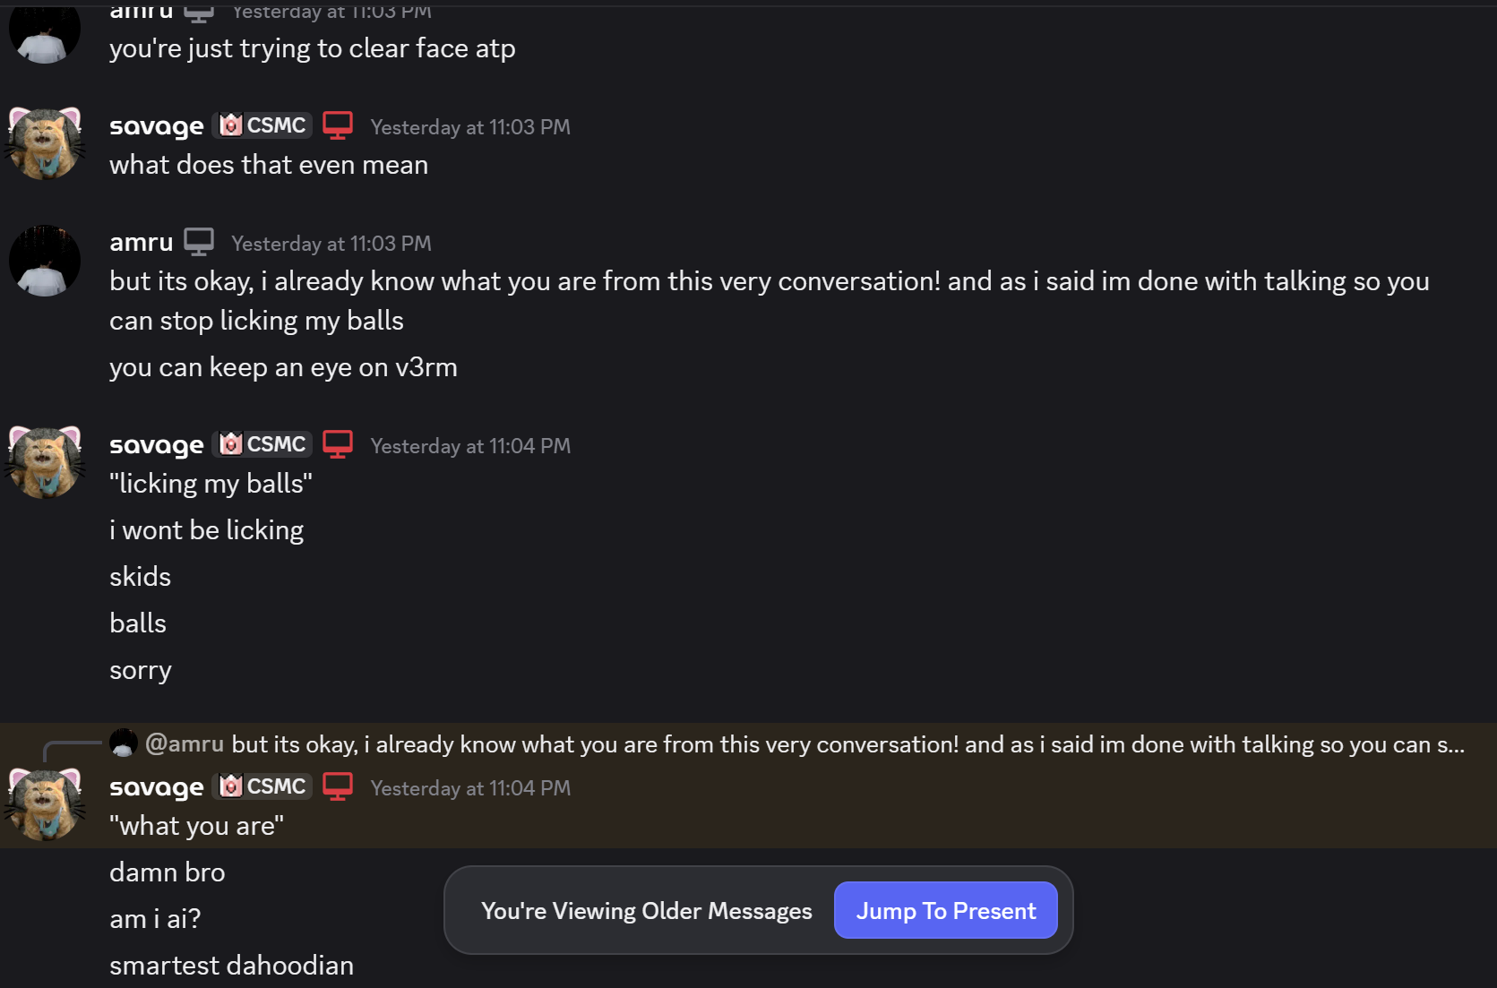Open CSMC server tag in highlighted reply message

(263, 786)
